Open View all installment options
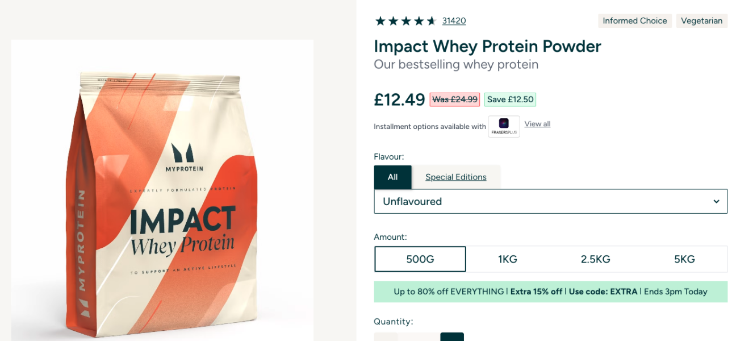Viewport: 732px width, 341px height. 537,124
